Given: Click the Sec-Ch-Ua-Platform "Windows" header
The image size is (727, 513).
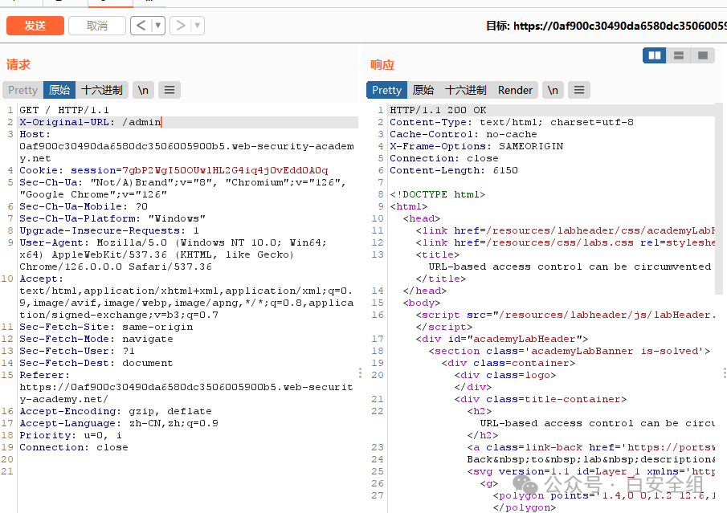Looking at the screenshot, I should click(112, 218).
